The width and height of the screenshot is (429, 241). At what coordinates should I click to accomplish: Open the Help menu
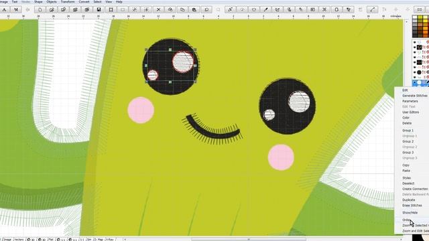119,1
